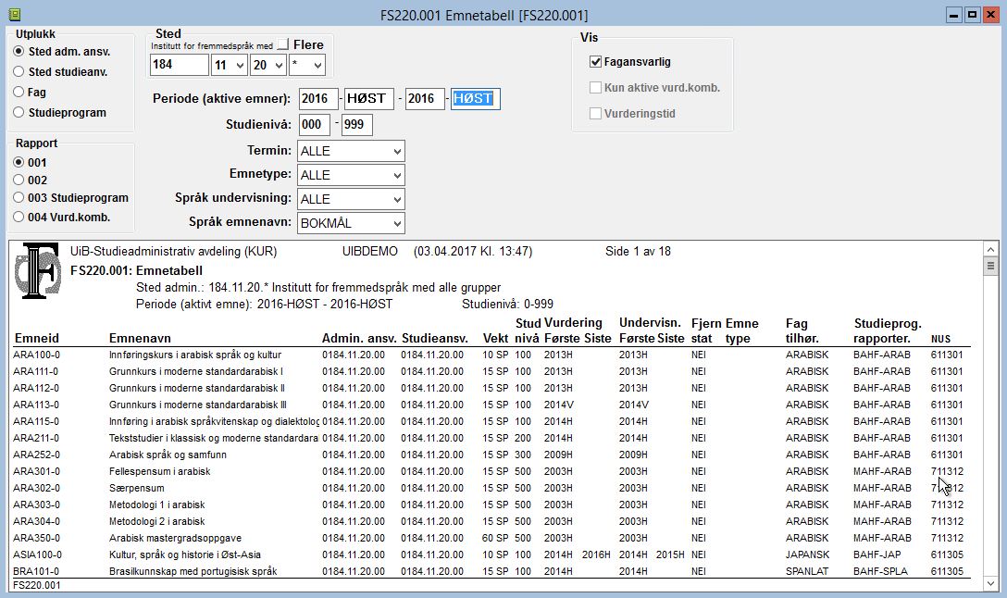Uncheck the 'Fagansvarlig' checkbox
Viewport: 1007px width, 598px height.
[x=595, y=62]
